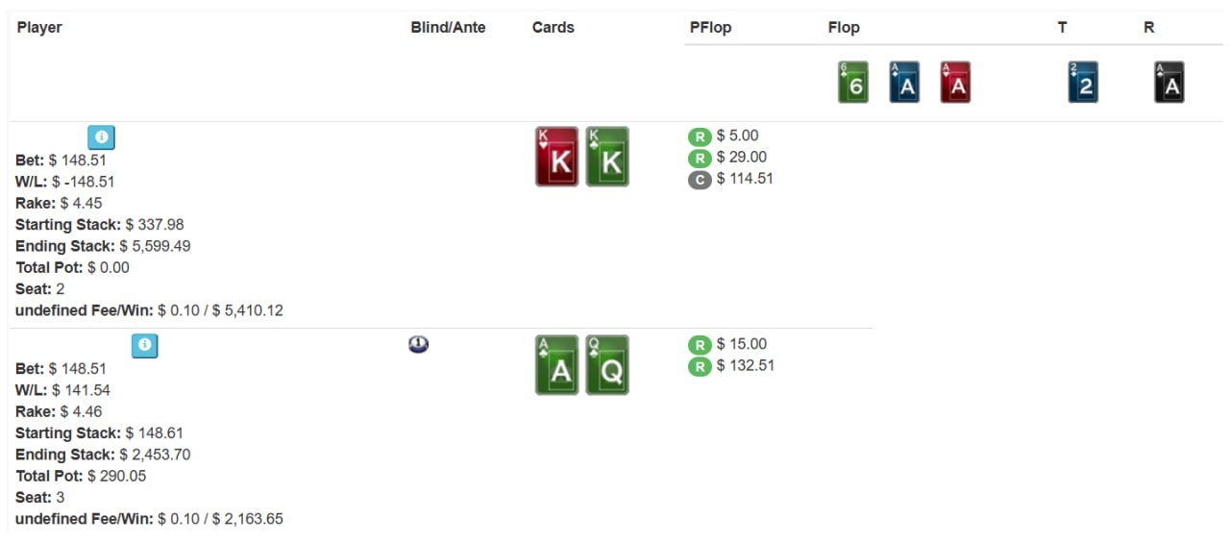Select the blue 2 turn card

pos(1083,83)
